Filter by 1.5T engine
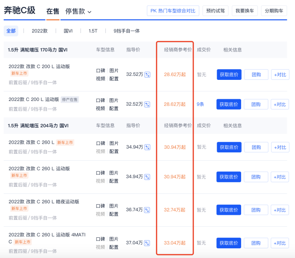 coord(93,31)
